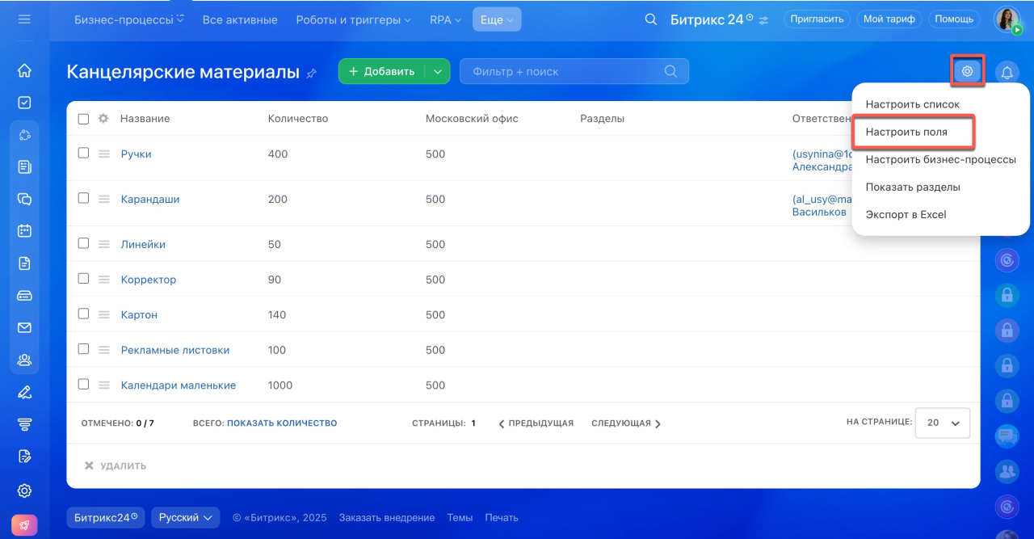Open the items per page dropdown
The image size is (1034, 539).
click(942, 423)
